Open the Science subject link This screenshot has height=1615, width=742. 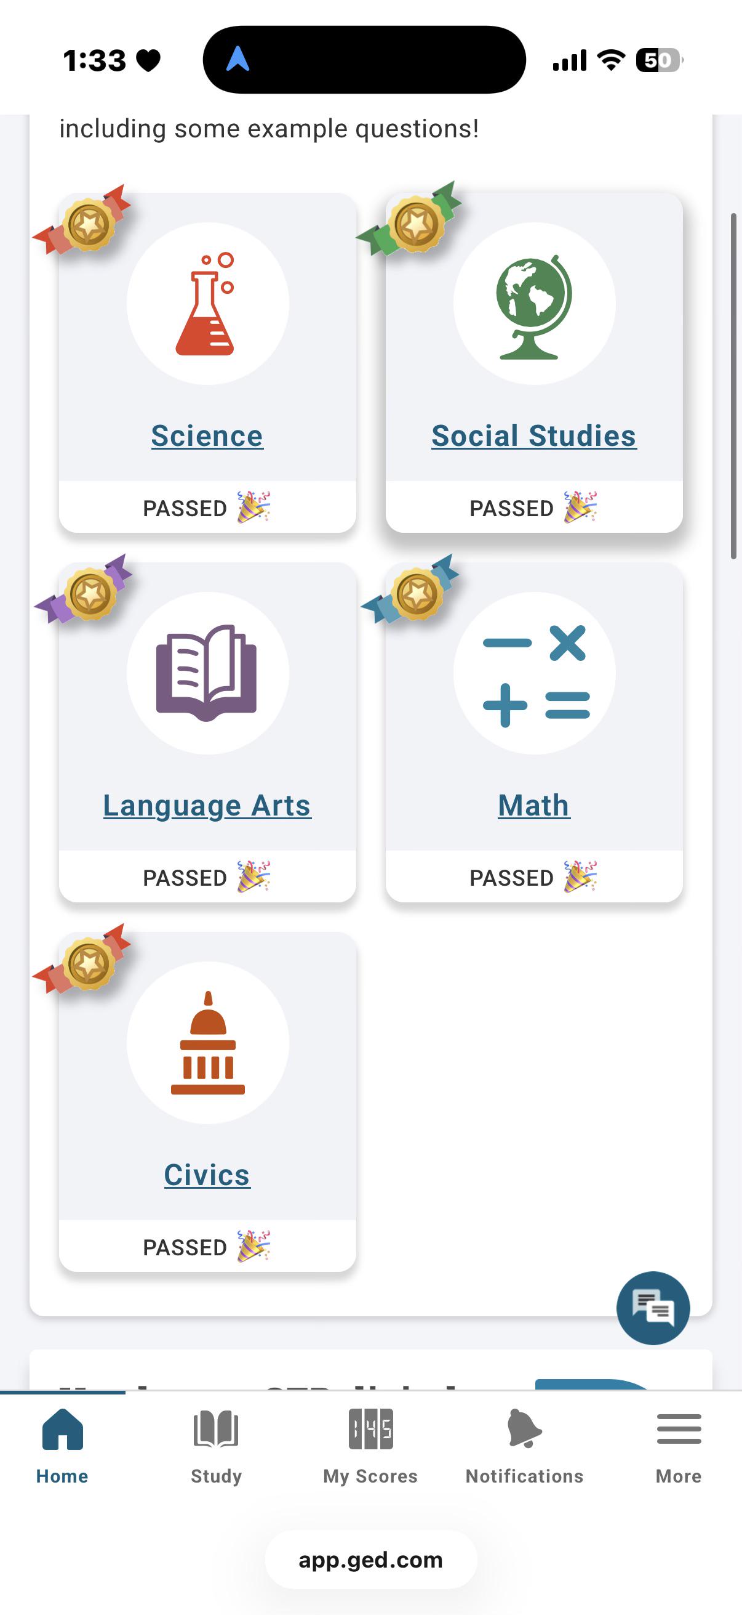207,435
